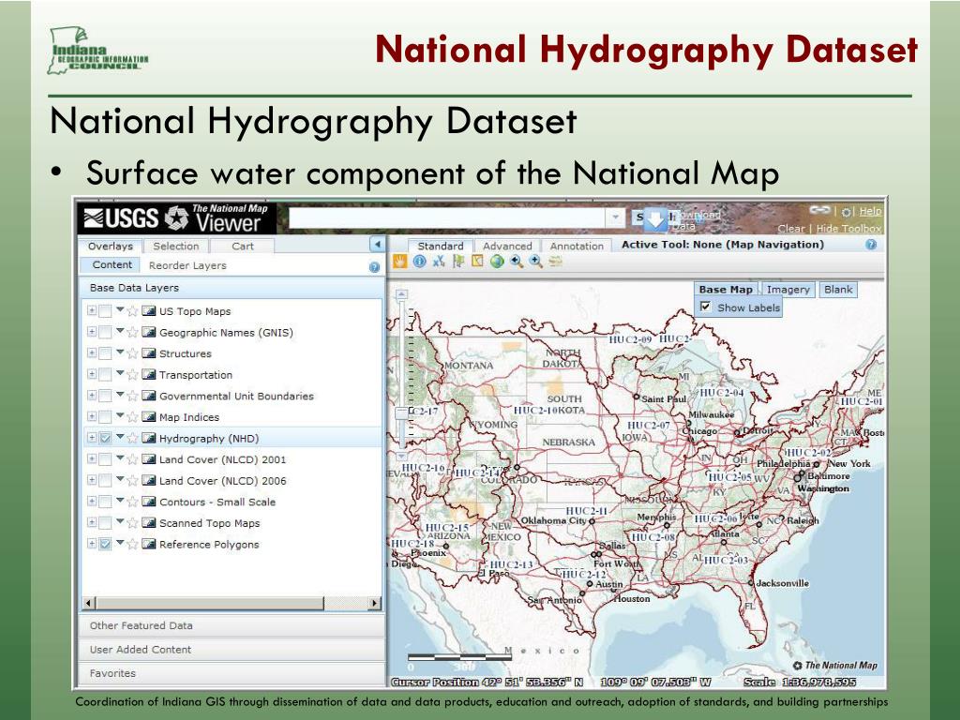Click the Help link
Viewport: 960px width, 720px height.
tap(870, 211)
